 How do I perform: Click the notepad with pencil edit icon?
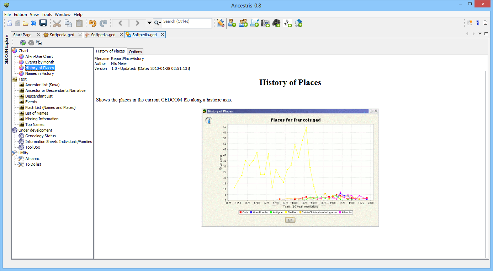point(221,23)
